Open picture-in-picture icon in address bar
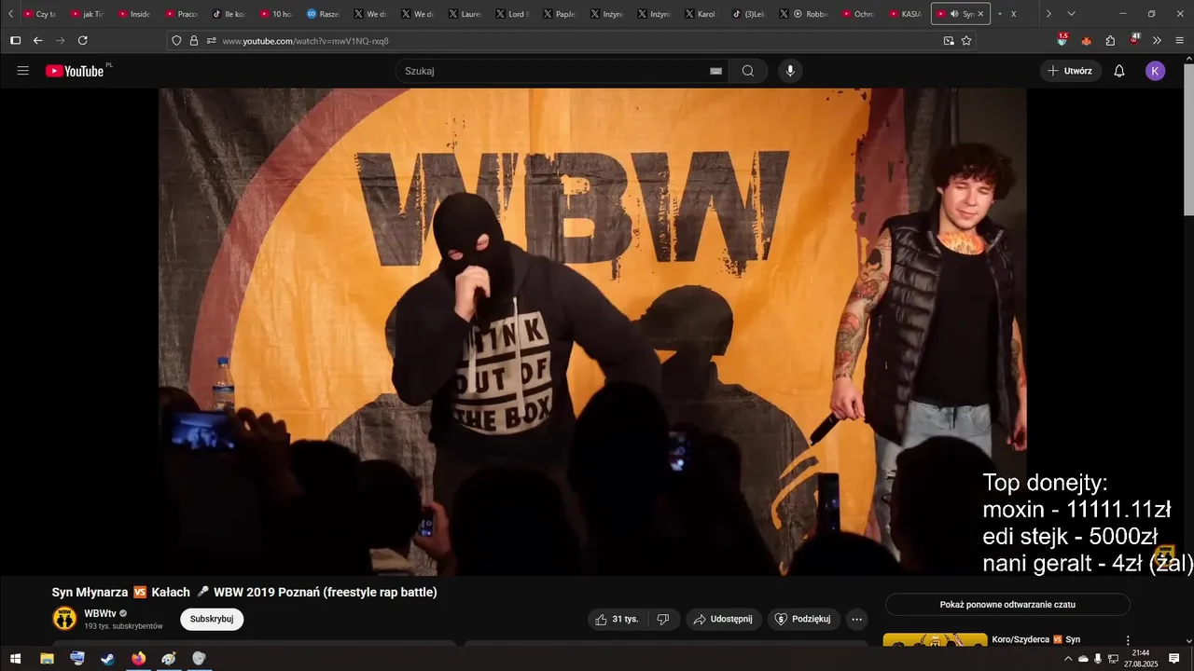Viewport: 1194px width, 671px height. (949, 41)
